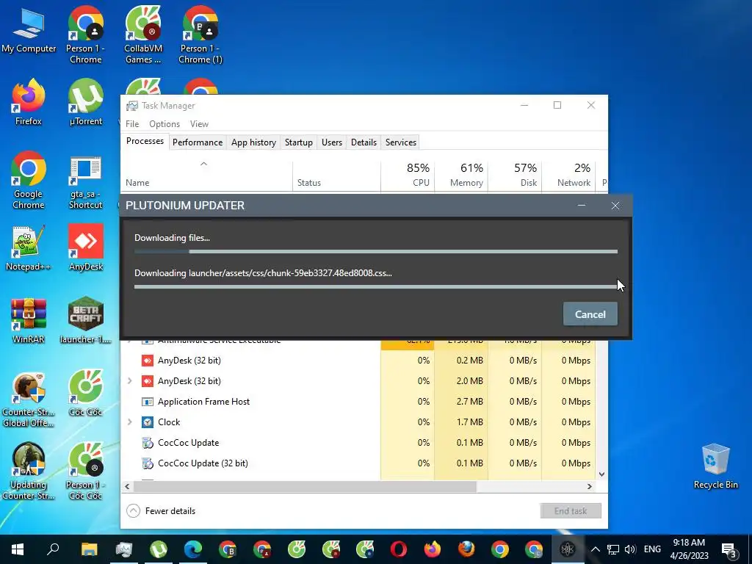The image size is (752, 564).
Task: Sort processes by the Disk column
Action: pos(515,175)
